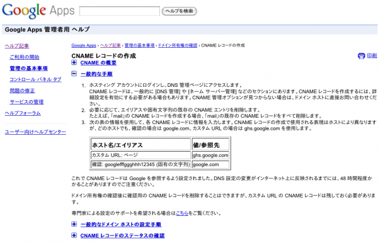Click ヘルプ記事 breadcrumb link
This screenshot has height=243, width=378.
110,45
